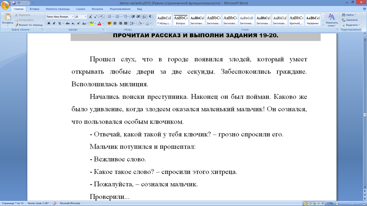
Task: Click the Paste (Вставить) clipboard icon
Action: (x=7, y=17)
